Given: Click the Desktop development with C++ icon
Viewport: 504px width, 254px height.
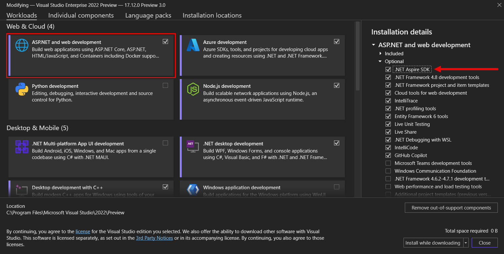Looking at the screenshot, I should [22, 190].
